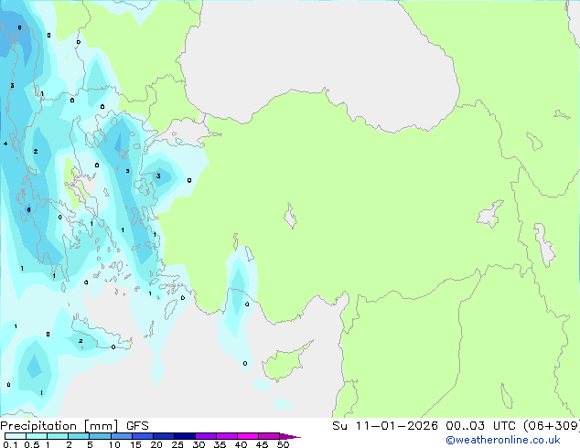Click the '4' precipitation value on map
The width and height of the screenshot is (580, 448).
pyautogui.click(x=5, y=144)
